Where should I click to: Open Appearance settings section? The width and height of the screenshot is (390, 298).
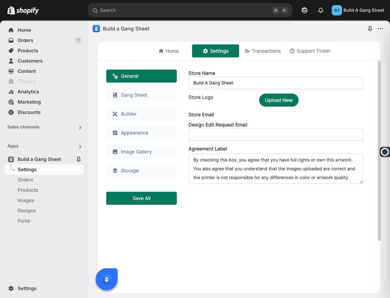click(x=141, y=132)
